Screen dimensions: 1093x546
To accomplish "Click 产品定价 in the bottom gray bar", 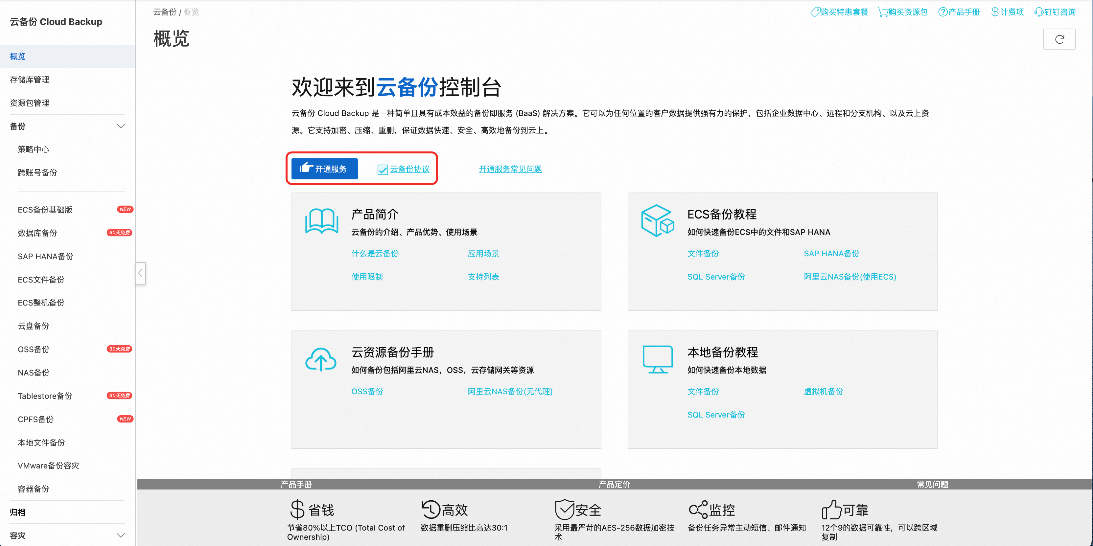I will tap(614, 484).
